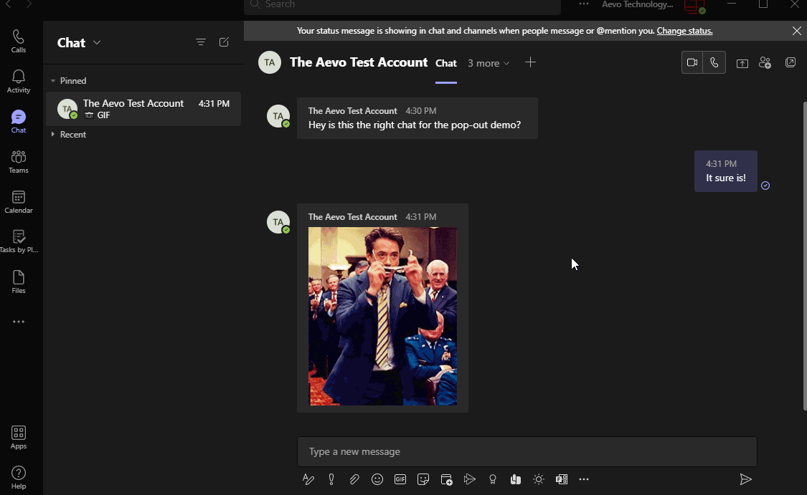Start a video call

(x=692, y=63)
